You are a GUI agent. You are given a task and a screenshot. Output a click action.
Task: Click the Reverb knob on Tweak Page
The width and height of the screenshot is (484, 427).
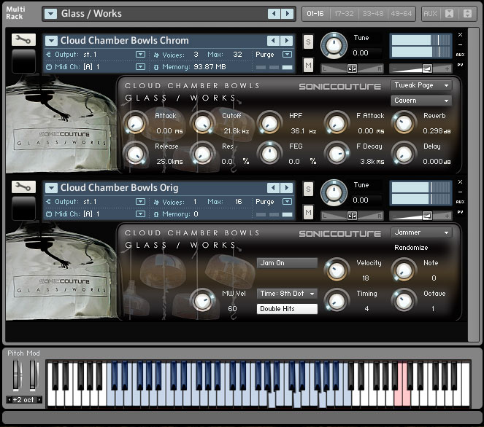click(x=404, y=124)
